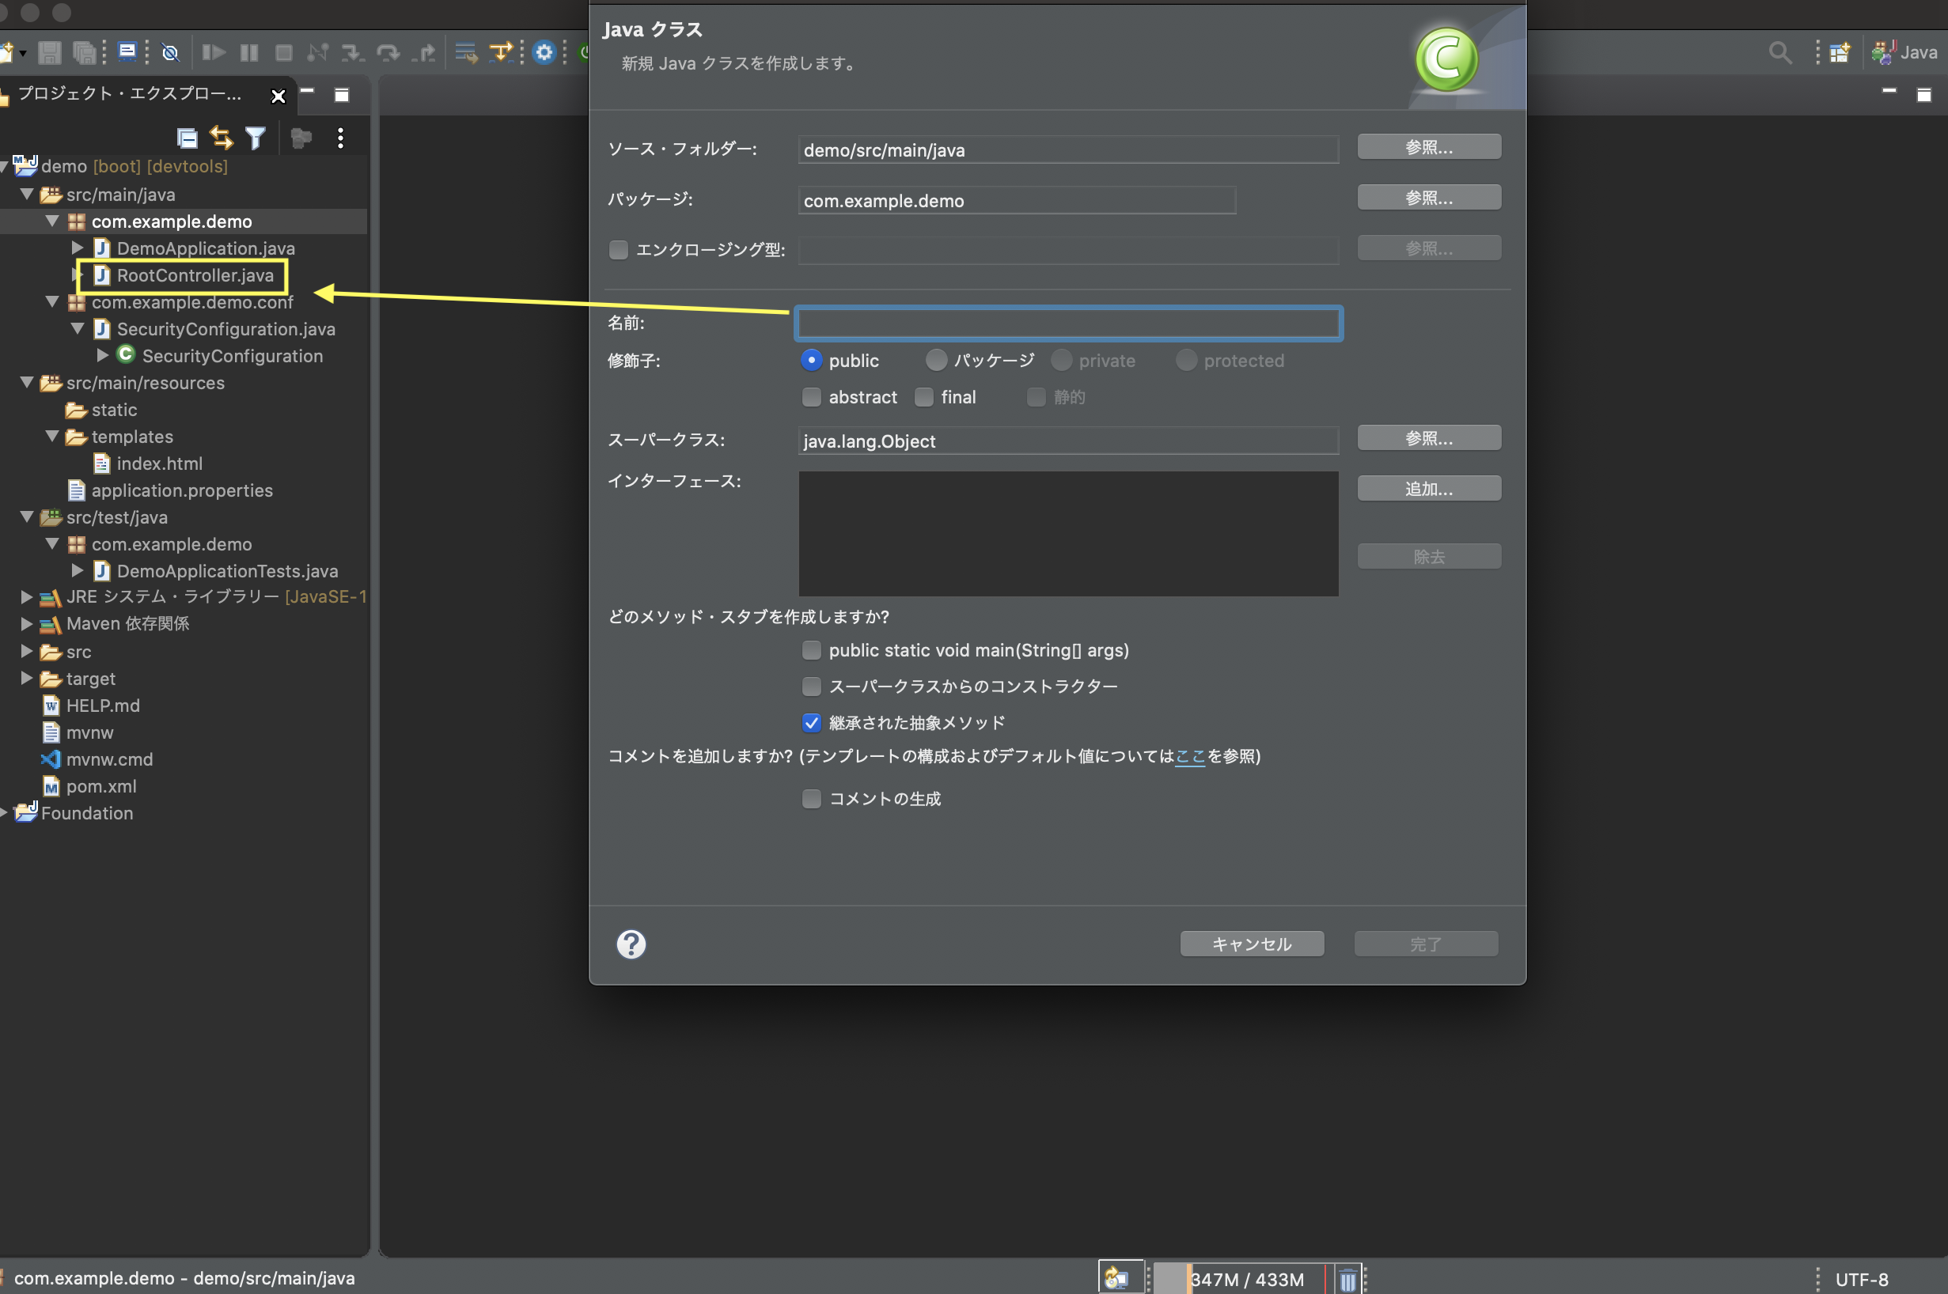Viewport: 1948px width, 1294px height.
Task: Click the Step Return icon
Action: click(423, 53)
